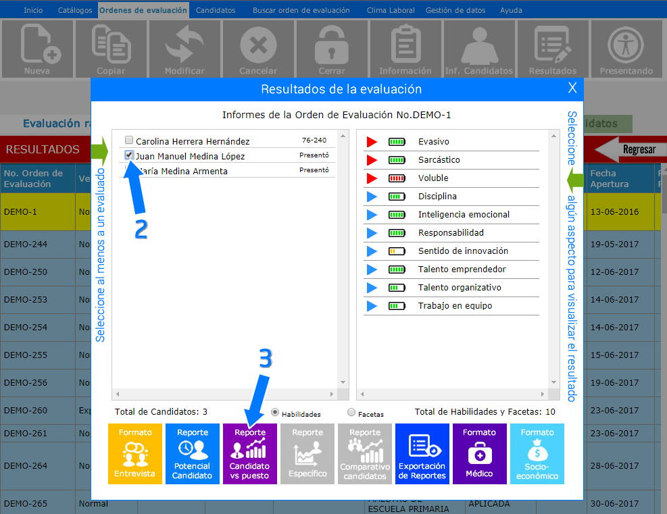This screenshot has width=667, height=514.
Task: Open the Formato Médico tile
Action: (479, 454)
